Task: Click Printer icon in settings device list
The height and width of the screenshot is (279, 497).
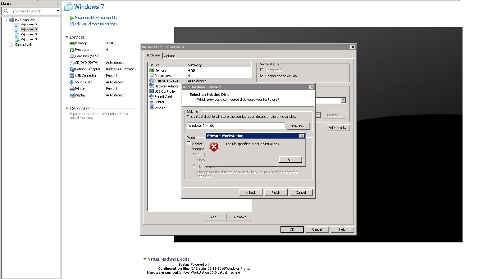Action: tap(152, 102)
